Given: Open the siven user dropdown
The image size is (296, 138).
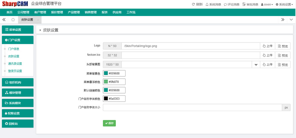Looking at the screenshot, I should pyautogui.click(x=267, y=4).
